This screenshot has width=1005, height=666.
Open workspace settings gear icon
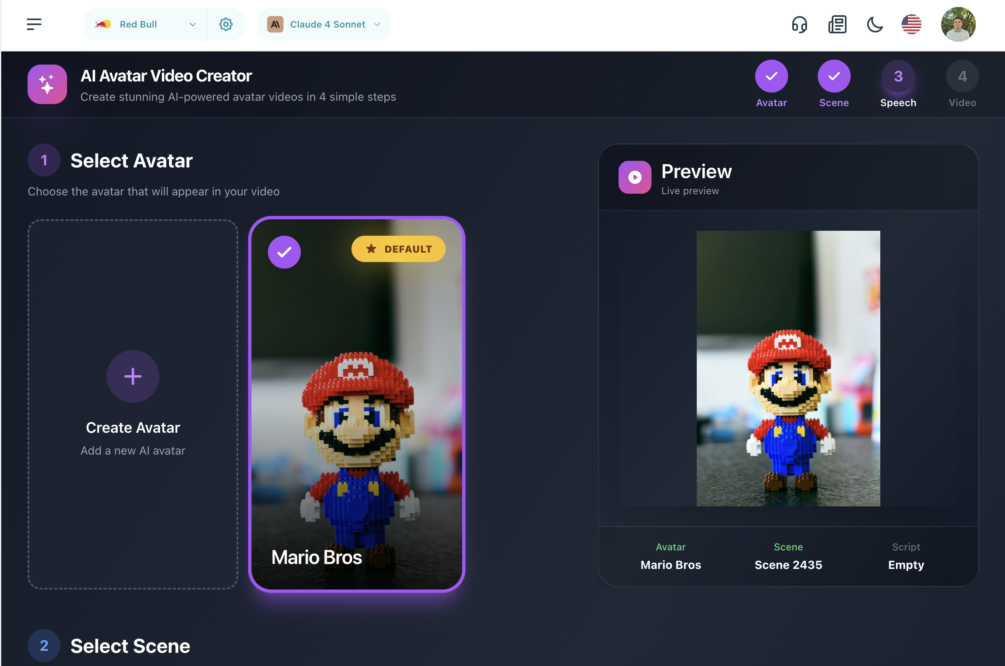coord(226,24)
